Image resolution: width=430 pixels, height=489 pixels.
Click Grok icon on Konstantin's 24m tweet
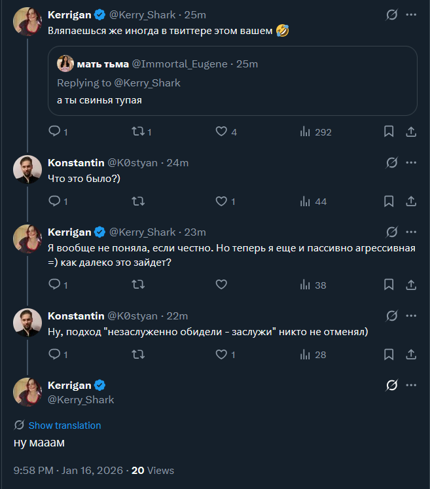(392, 162)
